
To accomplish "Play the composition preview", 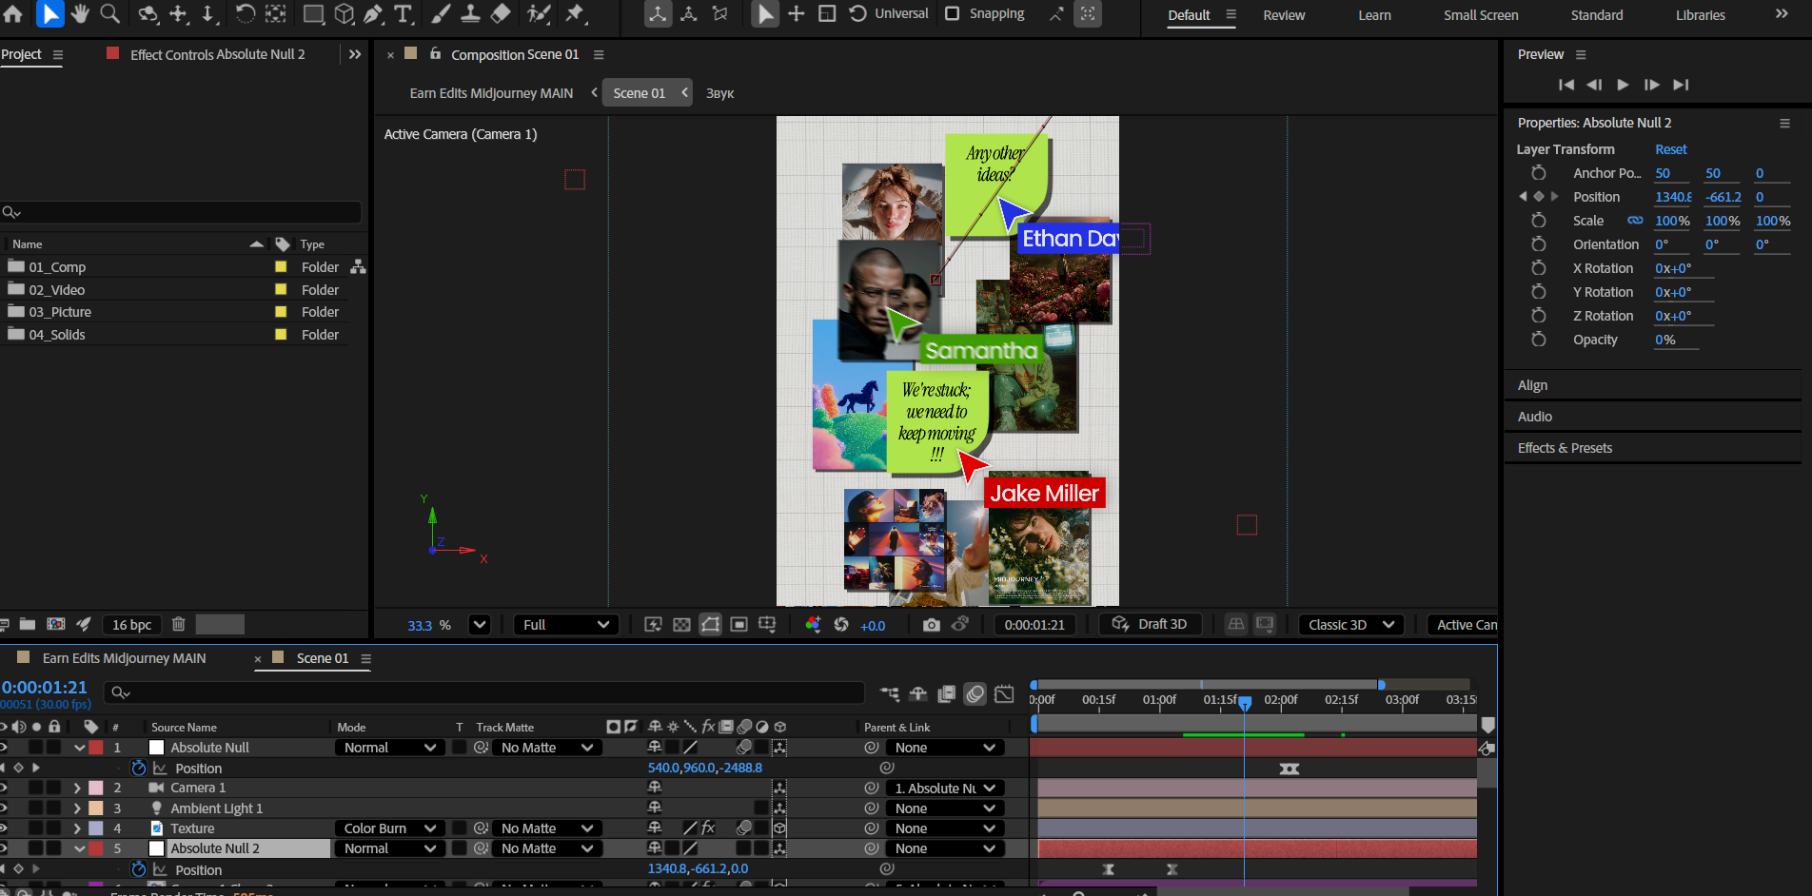I will tap(1623, 85).
